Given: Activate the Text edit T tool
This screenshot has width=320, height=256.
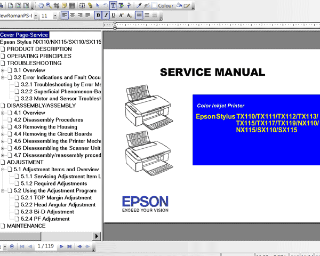Looking at the screenshot, I should [113, 5].
